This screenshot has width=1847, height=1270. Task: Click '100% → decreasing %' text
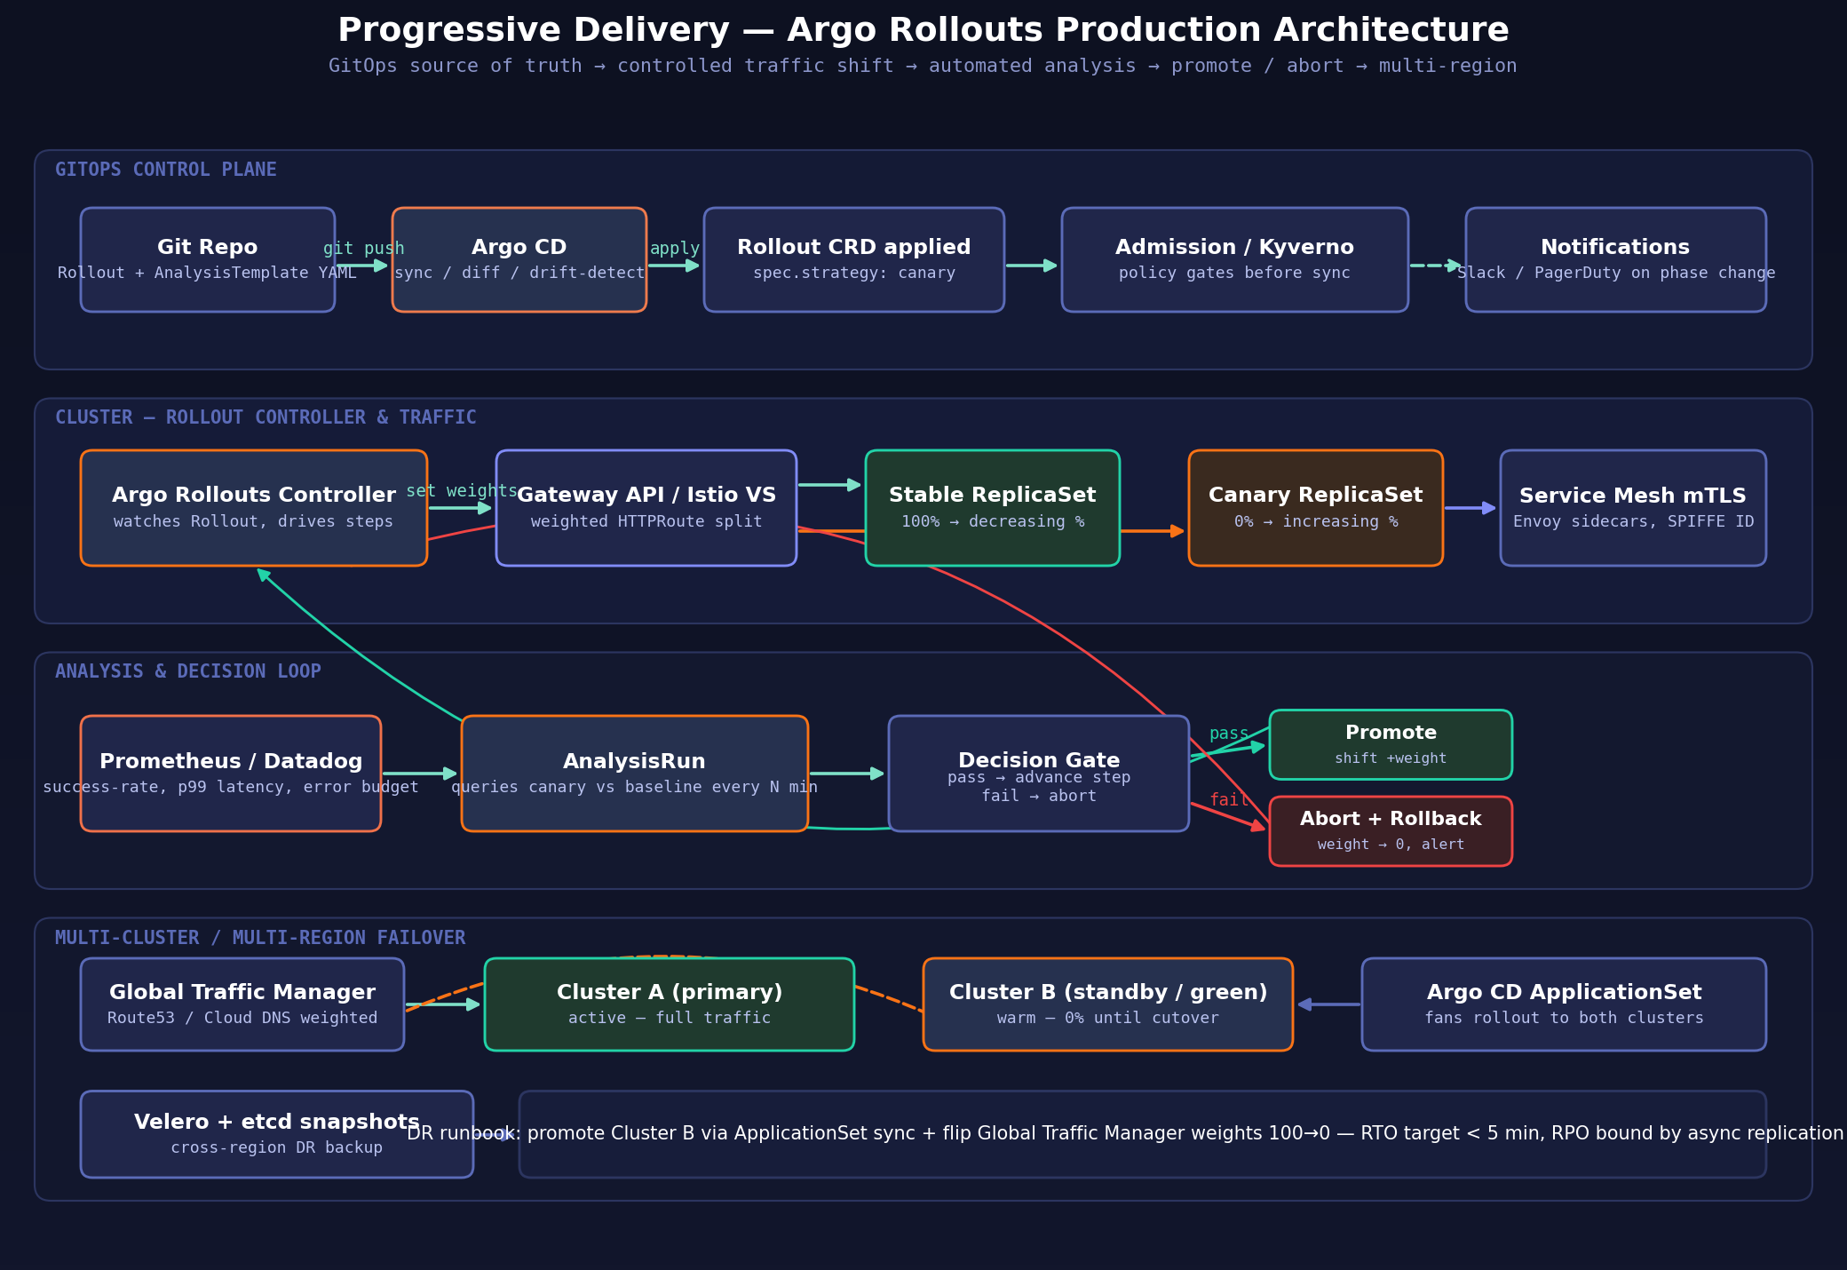[993, 521]
